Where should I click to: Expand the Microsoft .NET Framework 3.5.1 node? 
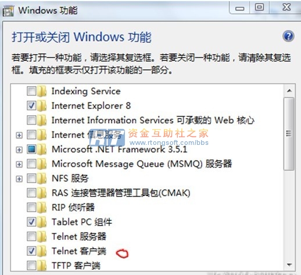19,149
